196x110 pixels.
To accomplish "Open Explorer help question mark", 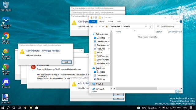I will (x=181, y=22).
